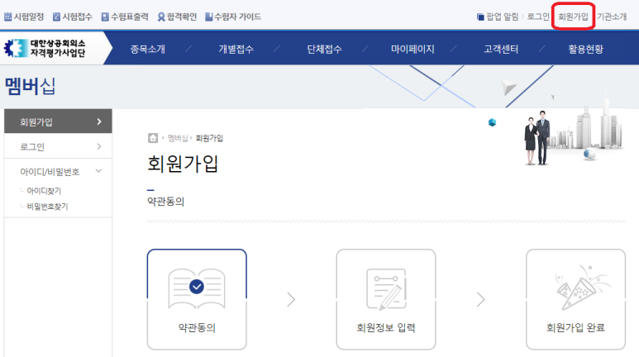This screenshot has height=357, width=639.
Task: Open the 수험표출력 top link
Action: click(x=130, y=17)
